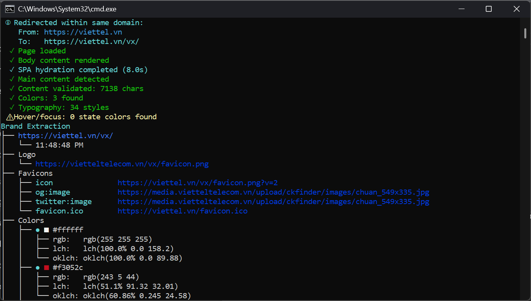The width and height of the screenshot is (531, 301).
Task: Open the og:image chuan_549x335.jpg link
Action: [x=273, y=192]
